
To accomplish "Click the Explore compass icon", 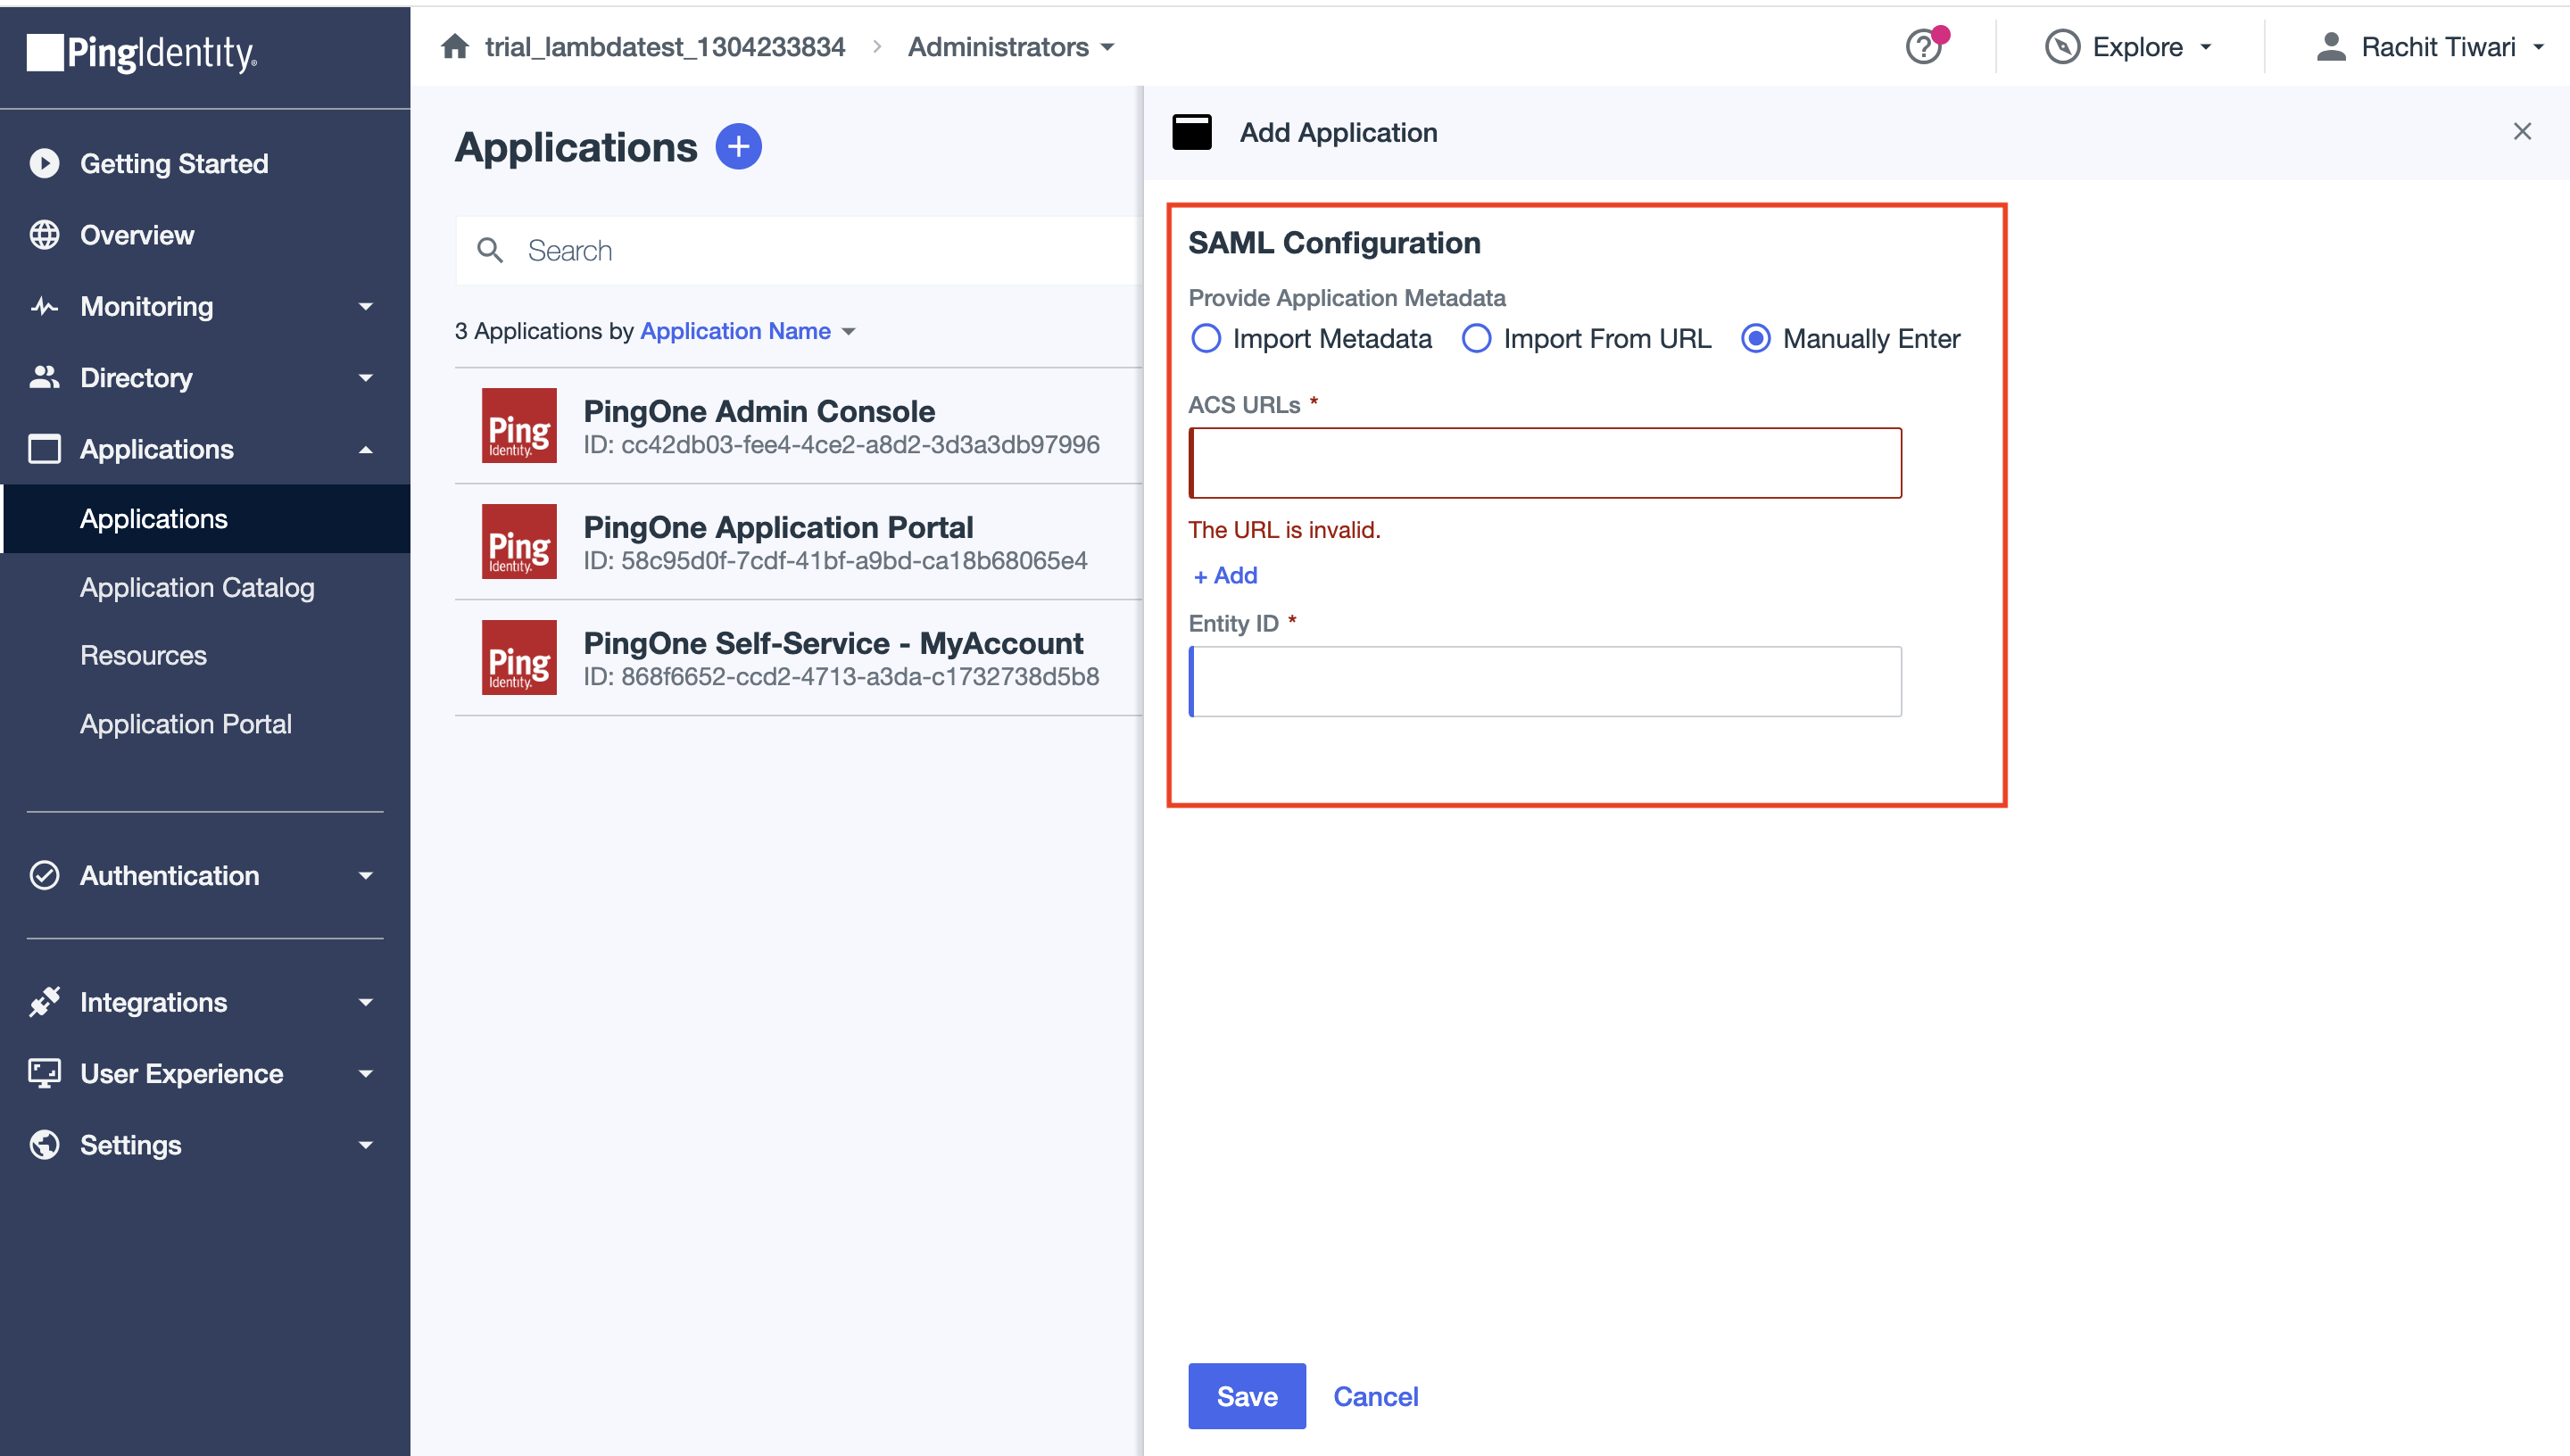I will (2061, 46).
